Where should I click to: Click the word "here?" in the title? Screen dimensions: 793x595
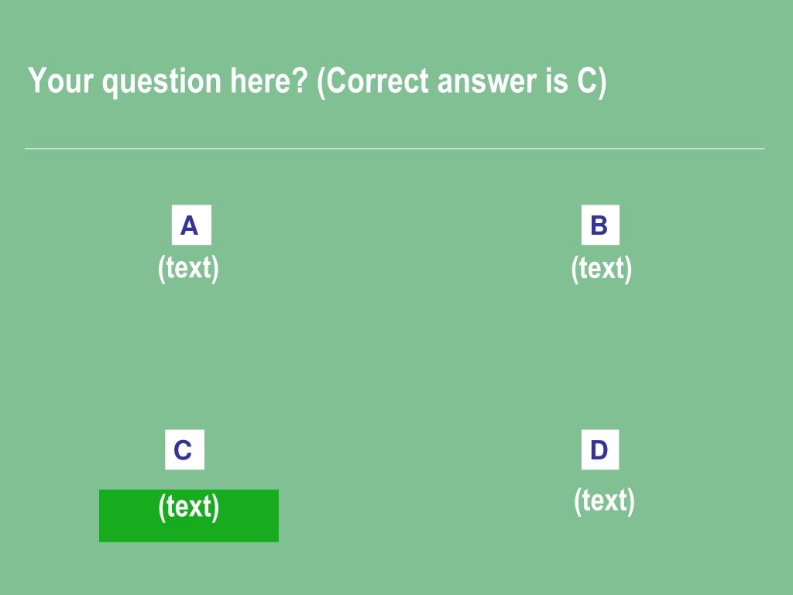tap(269, 81)
